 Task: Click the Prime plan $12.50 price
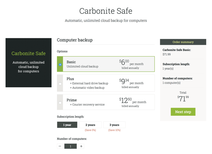point(125,100)
